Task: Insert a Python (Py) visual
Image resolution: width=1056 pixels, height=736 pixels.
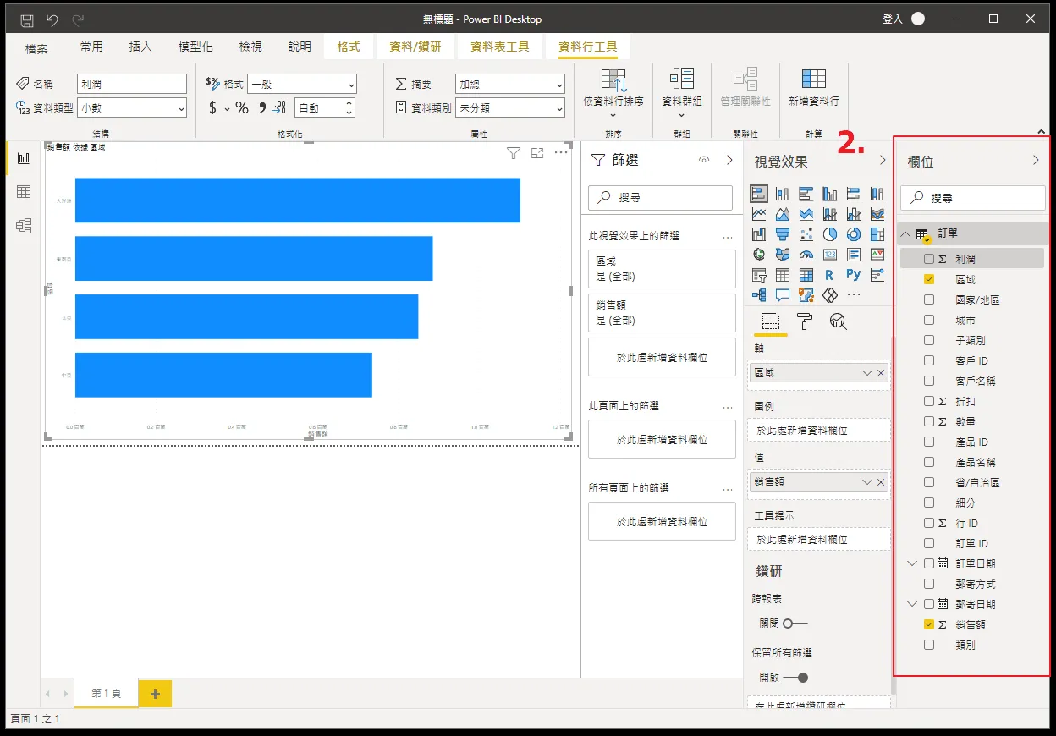Action: 854,274
